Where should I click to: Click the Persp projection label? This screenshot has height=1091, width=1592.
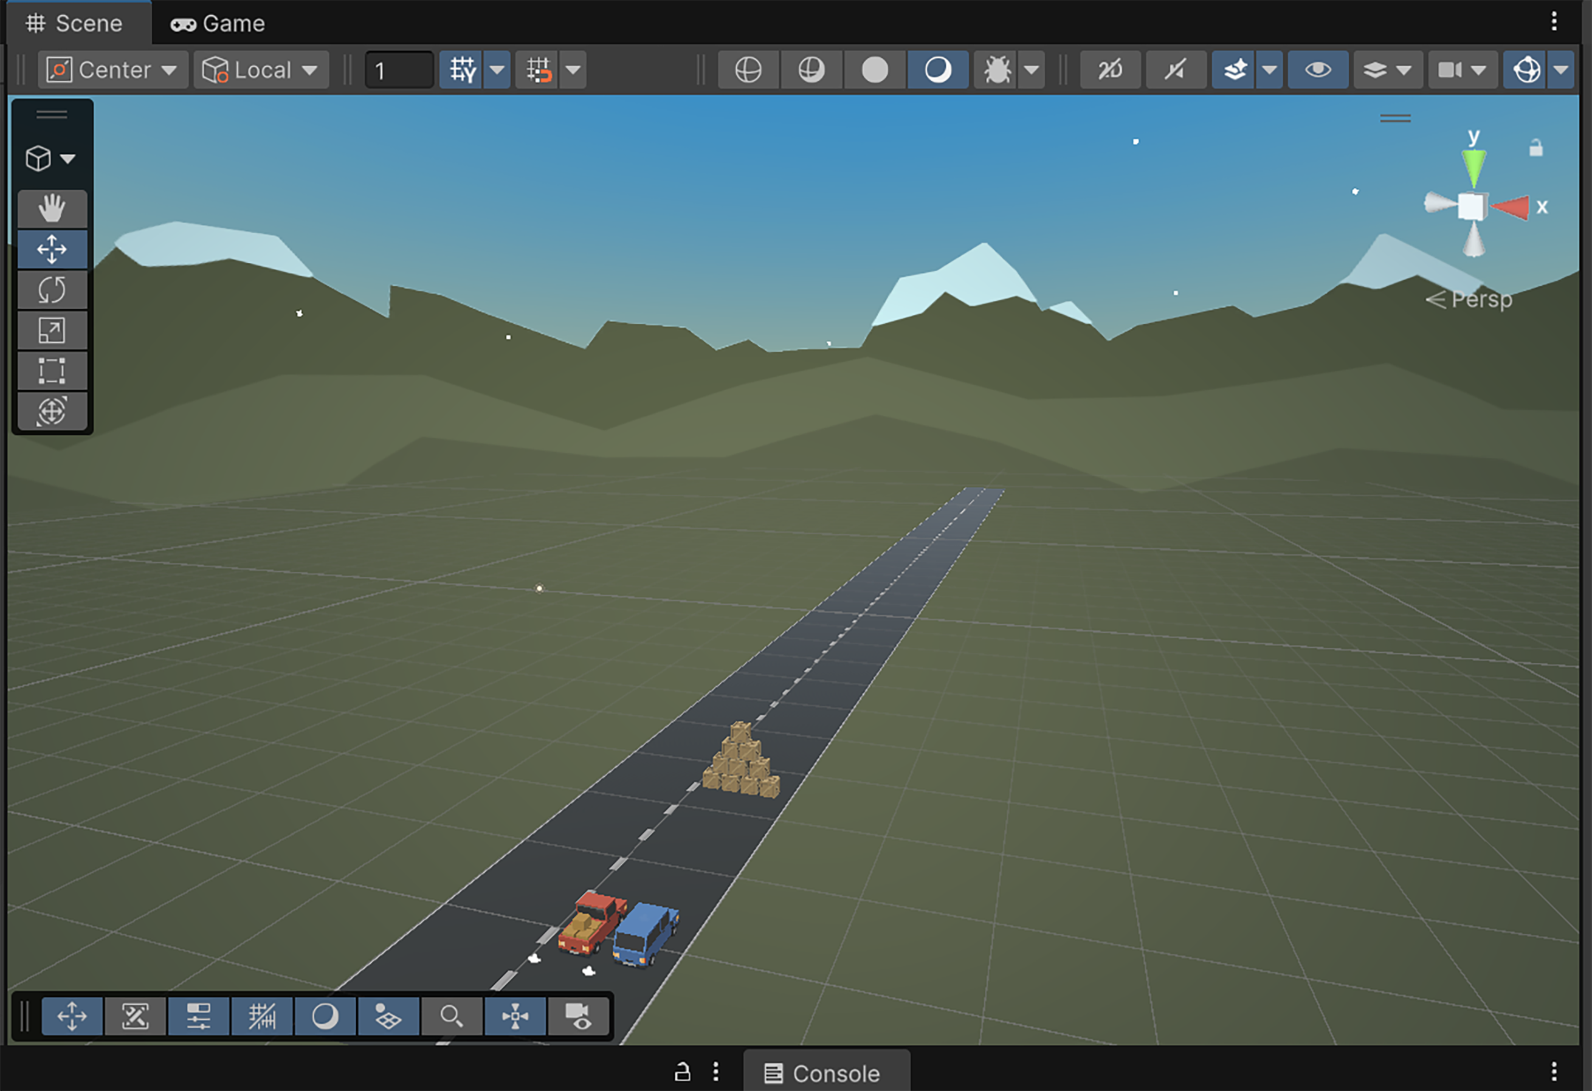pyautogui.click(x=1480, y=299)
